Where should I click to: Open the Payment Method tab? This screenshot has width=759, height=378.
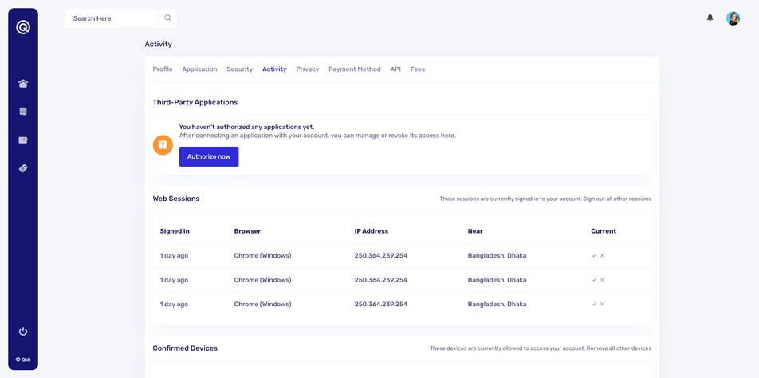(x=354, y=69)
